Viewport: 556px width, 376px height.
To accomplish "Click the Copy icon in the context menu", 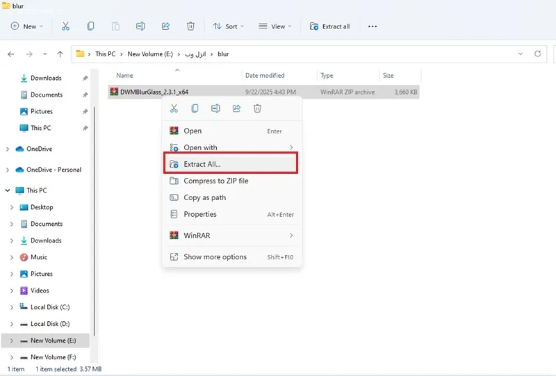I will [195, 108].
